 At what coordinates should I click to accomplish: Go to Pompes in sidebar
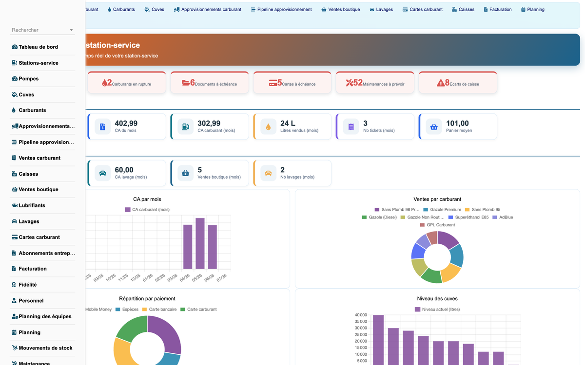pyautogui.click(x=43, y=79)
